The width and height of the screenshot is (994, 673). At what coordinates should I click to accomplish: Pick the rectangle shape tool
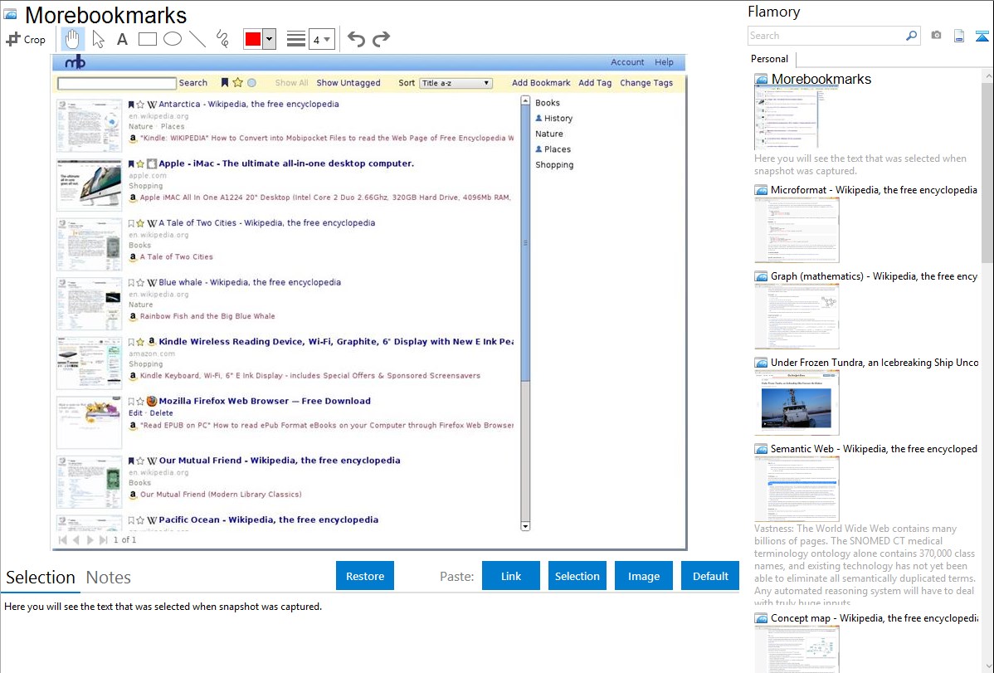click(x=147, y=39)
